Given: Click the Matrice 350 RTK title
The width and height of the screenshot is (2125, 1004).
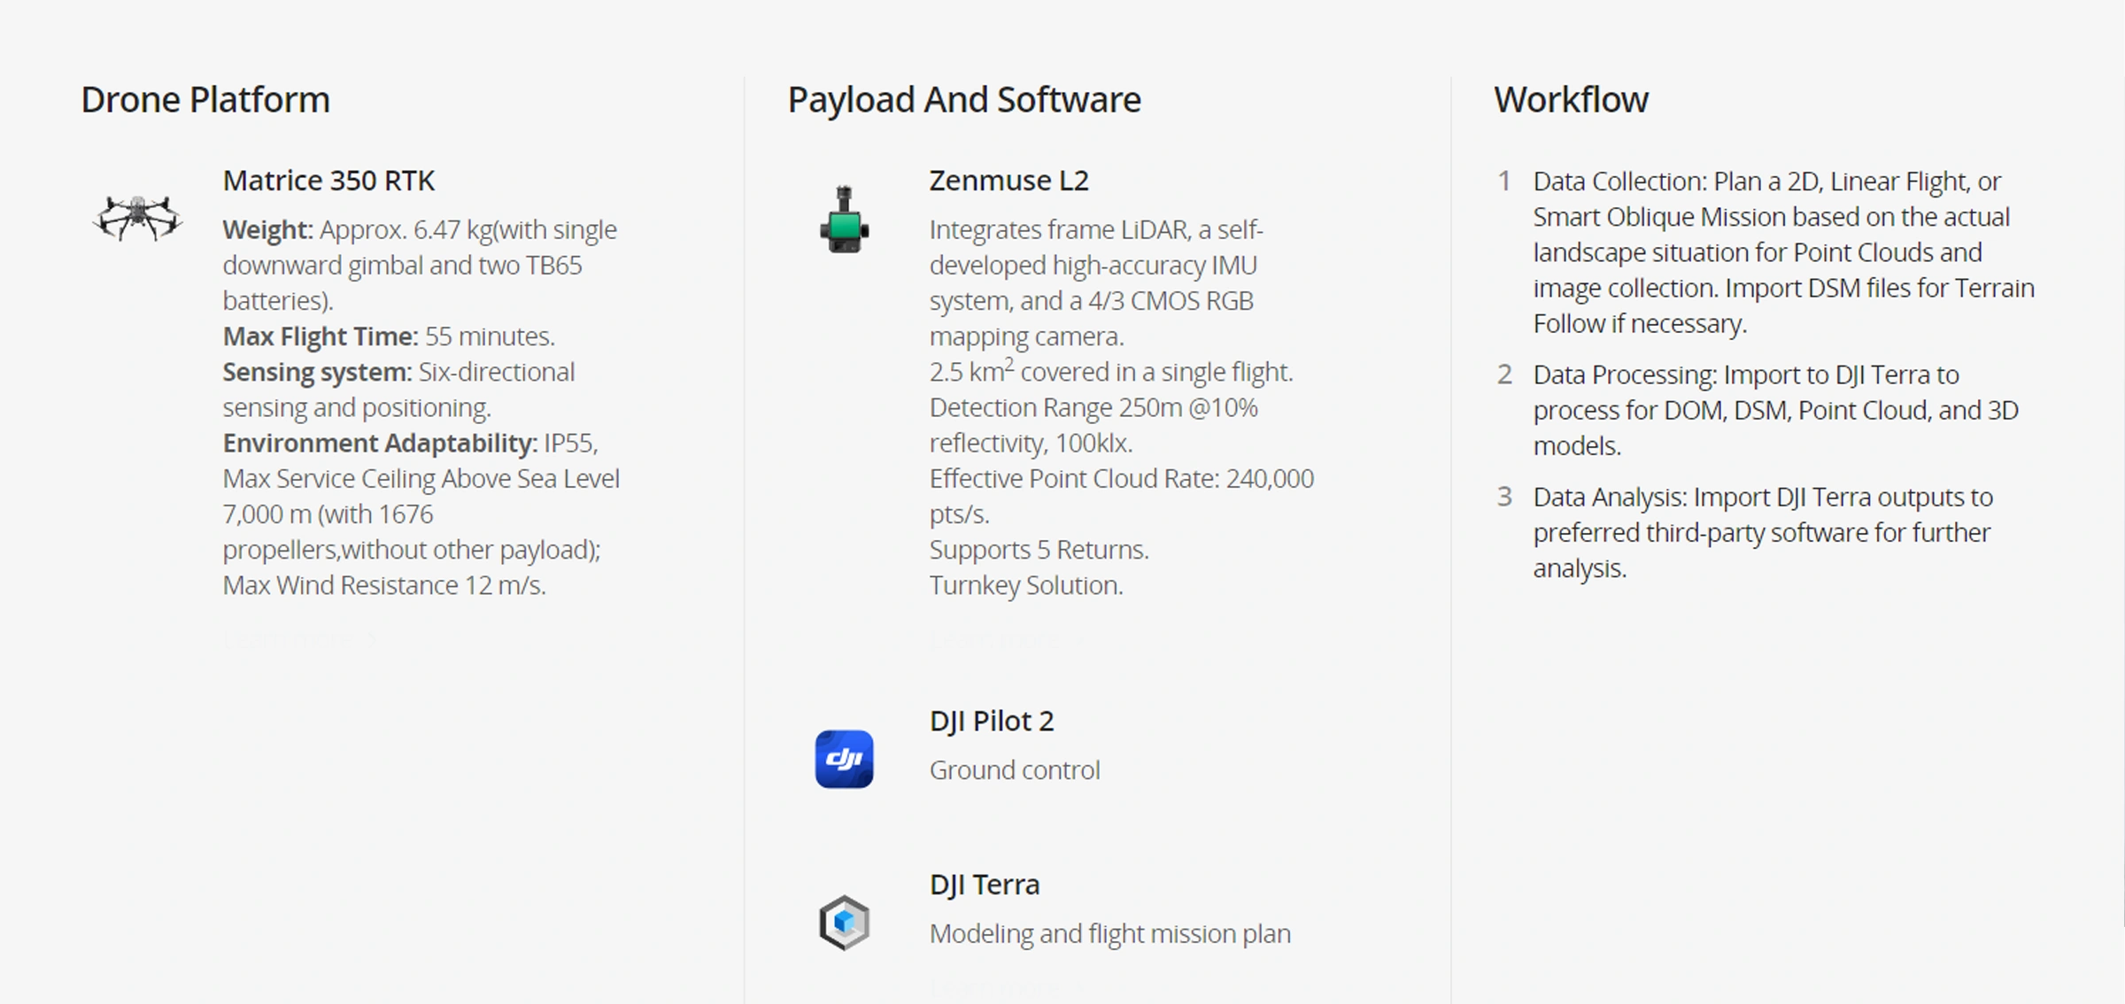Looking at the screenshot, I should click(x=328, y=181).
